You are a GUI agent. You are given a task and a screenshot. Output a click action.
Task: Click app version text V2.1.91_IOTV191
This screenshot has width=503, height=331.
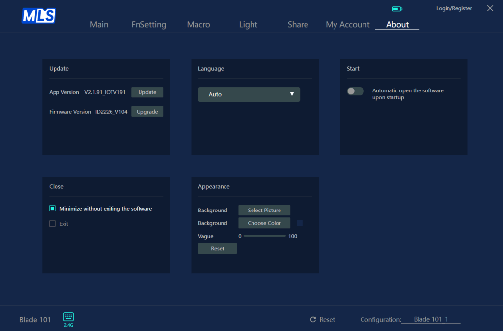click(105, 92)
